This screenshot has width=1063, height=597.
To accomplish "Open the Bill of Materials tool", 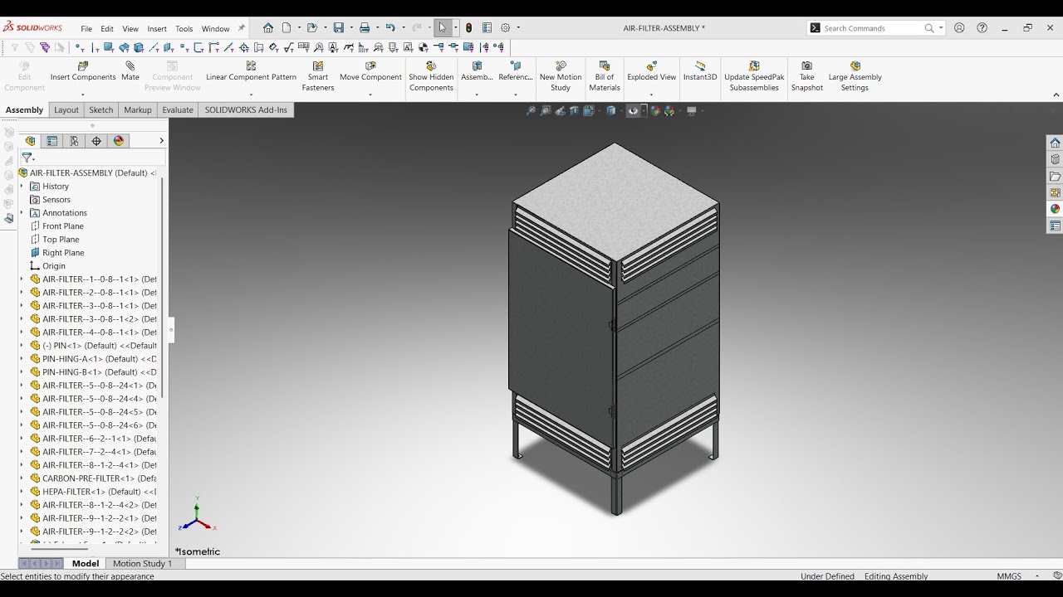I will pos(605,66).
